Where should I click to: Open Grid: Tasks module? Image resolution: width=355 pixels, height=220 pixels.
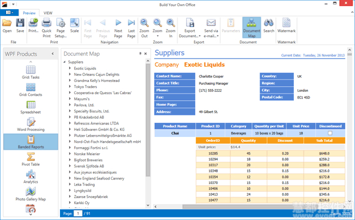[31, 72]
